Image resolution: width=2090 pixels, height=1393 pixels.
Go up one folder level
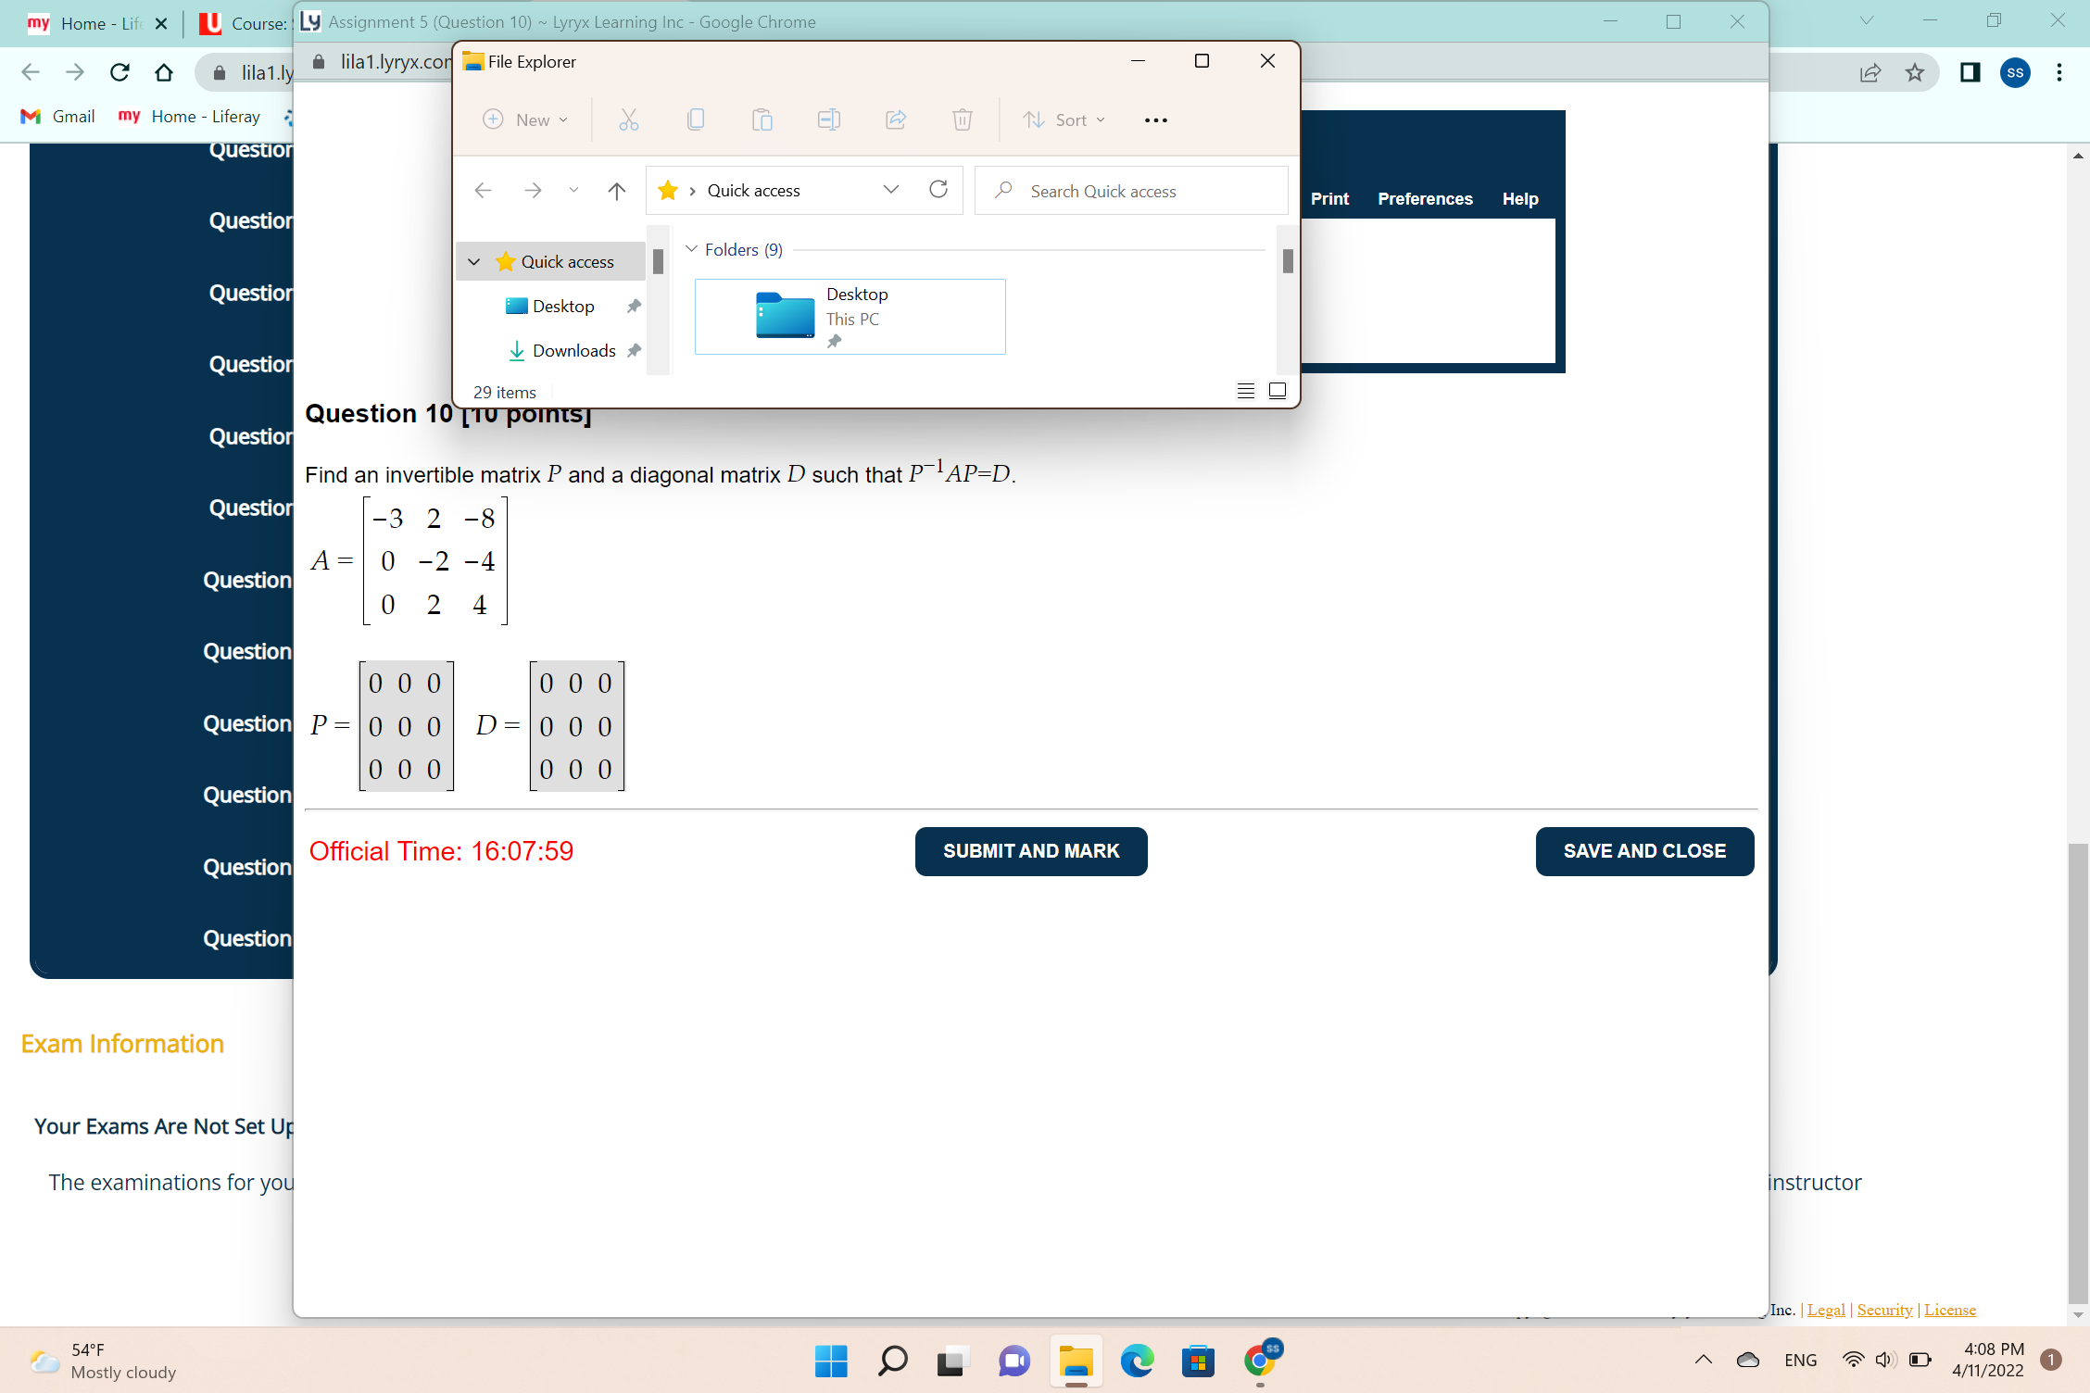point(617,191)
